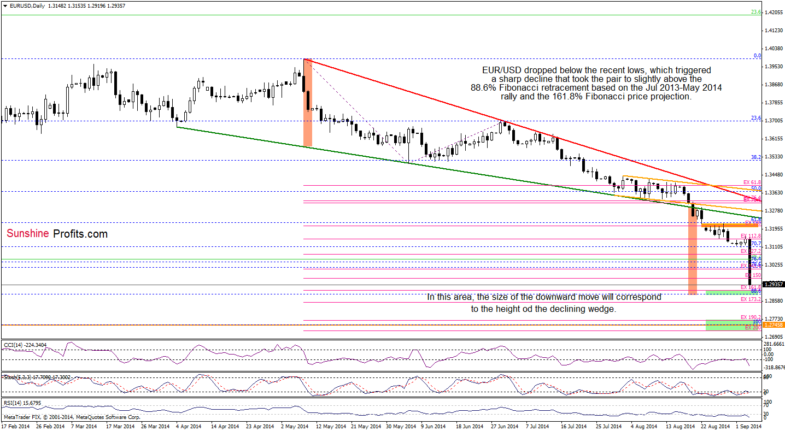The height and width of the screenshot is (431, 785).
Task: Select the green rectangle beside the EX 200 level
Action: (733, 326)
